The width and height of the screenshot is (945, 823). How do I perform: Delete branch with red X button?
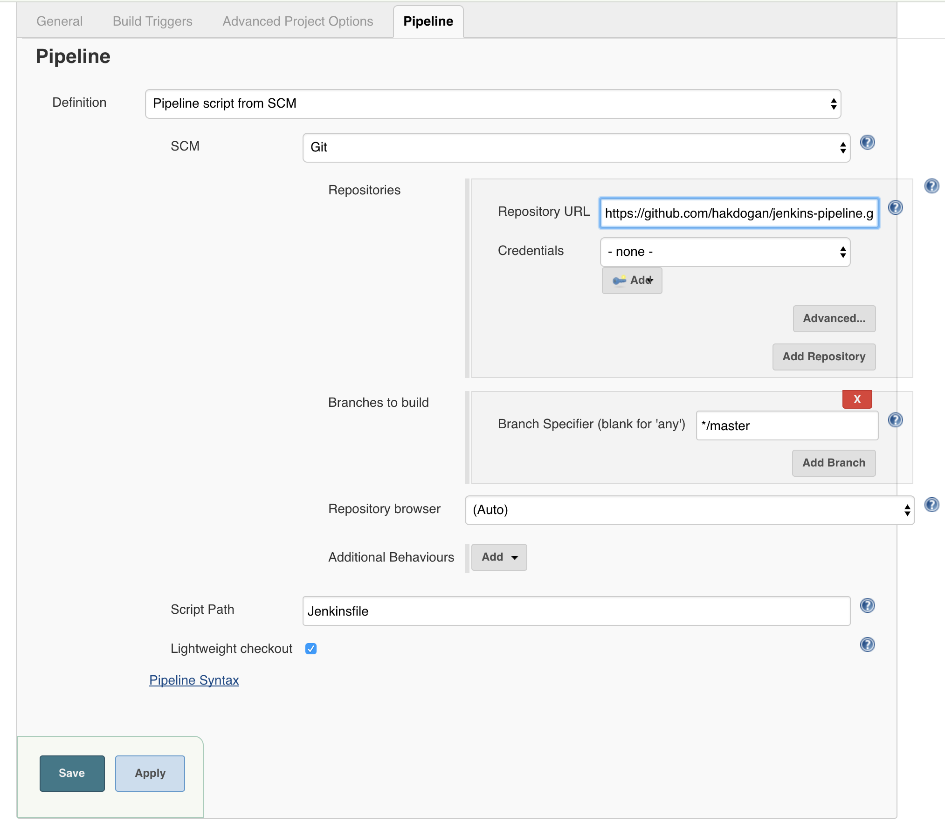click(x=857, y=399)
